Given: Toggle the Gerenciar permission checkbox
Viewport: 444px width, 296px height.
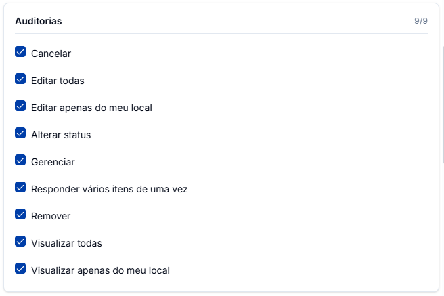Looking at the screenshot, I should click(x=20, y=161).
